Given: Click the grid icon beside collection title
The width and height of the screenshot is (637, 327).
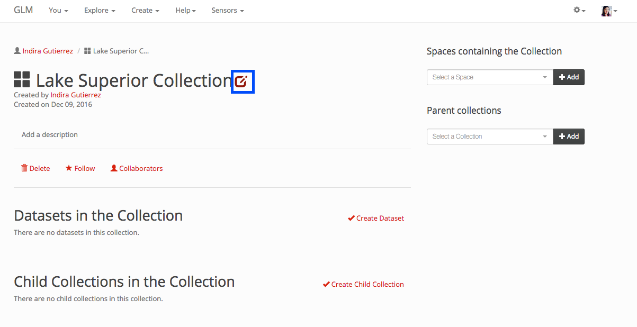Looking at the screenshot, I should 22,80.
